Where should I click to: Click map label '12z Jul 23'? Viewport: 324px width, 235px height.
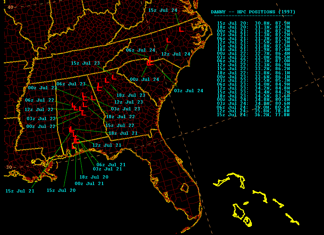coord(129,102)
